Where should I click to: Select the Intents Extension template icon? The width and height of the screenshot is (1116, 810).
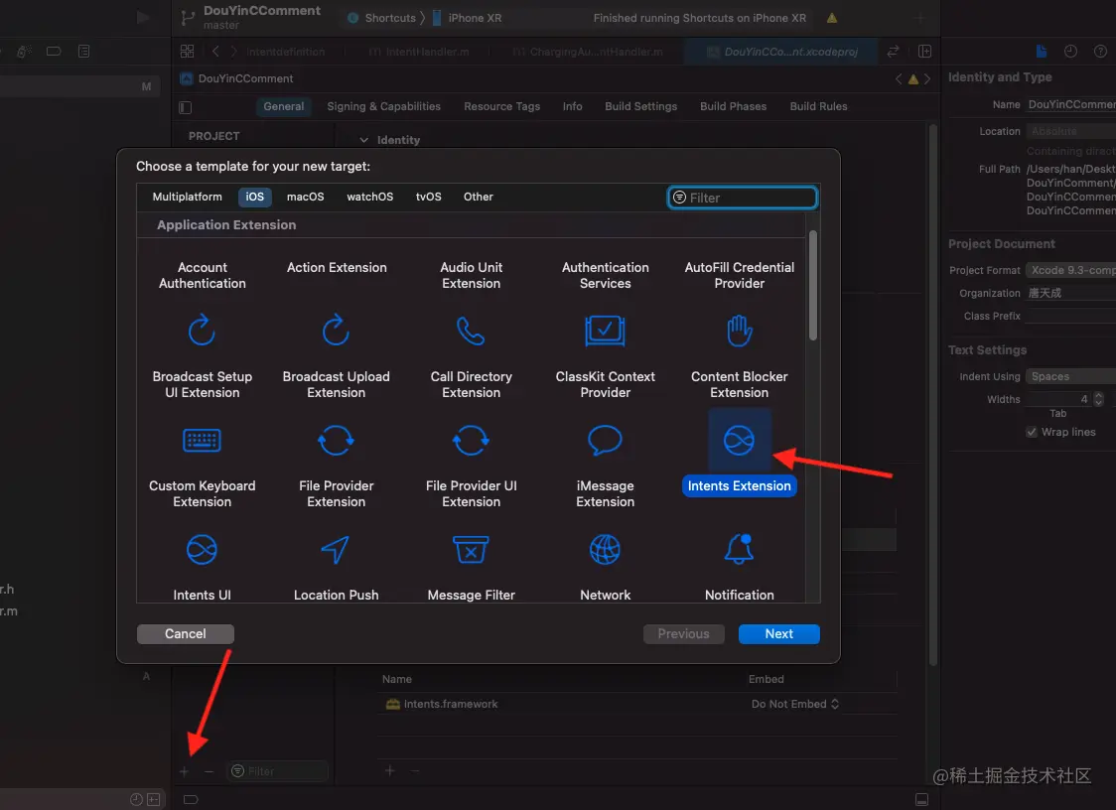[x=739, y=441]
